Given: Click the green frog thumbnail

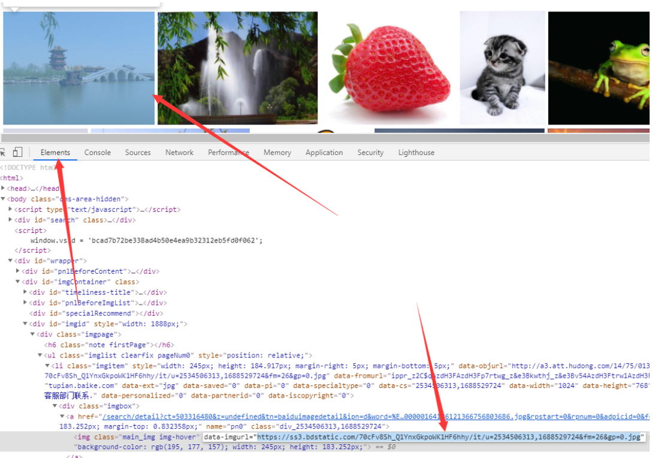Looking at the screenshot, I should coord(599,68).
